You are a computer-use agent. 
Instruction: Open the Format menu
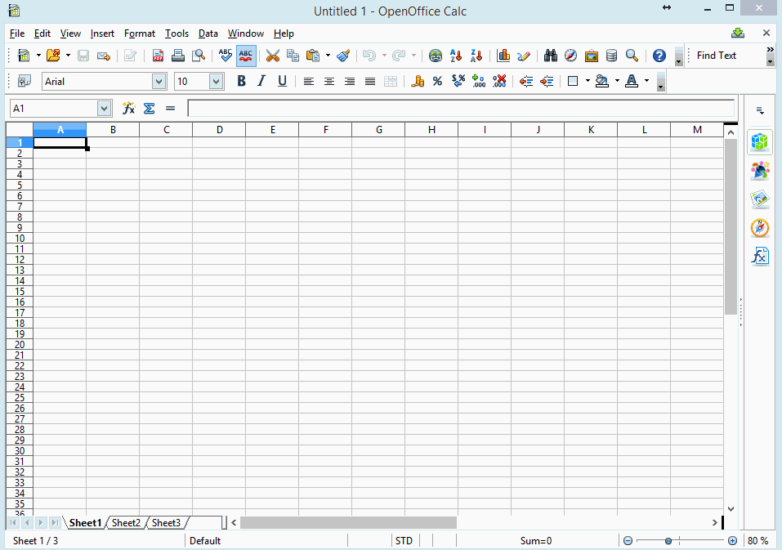point(140,34)
